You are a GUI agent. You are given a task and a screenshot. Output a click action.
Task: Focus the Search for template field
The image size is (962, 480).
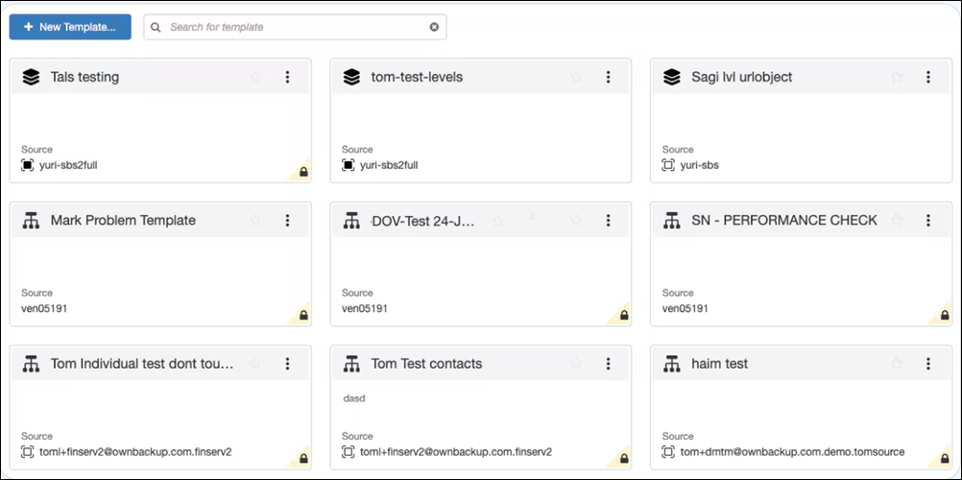pos(295,27)
